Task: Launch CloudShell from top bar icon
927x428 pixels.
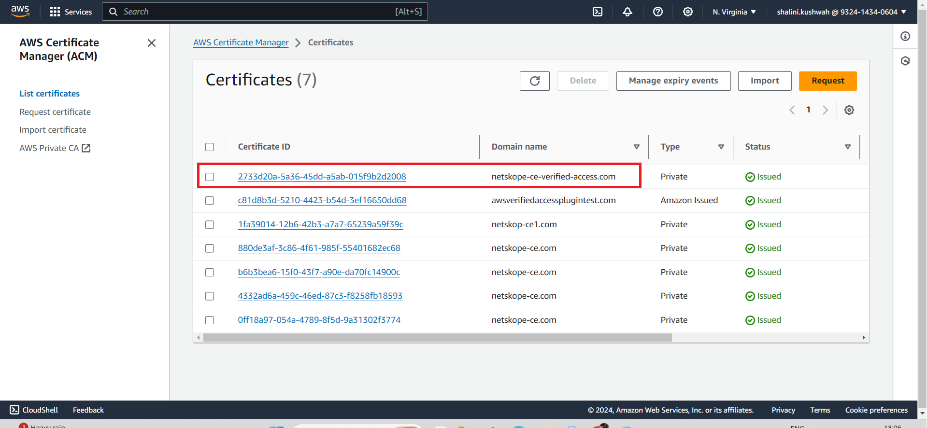Action: (598, 12)
